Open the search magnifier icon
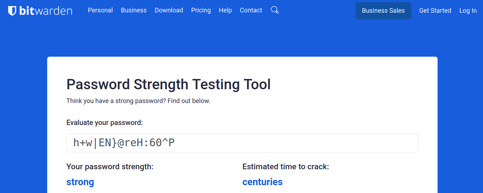The height and width of the screenshot is (193, 483). 275,10
